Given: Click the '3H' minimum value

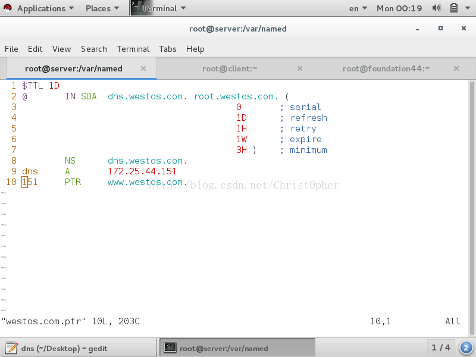Looking at the screenshot, I should (x=242, y=150).
